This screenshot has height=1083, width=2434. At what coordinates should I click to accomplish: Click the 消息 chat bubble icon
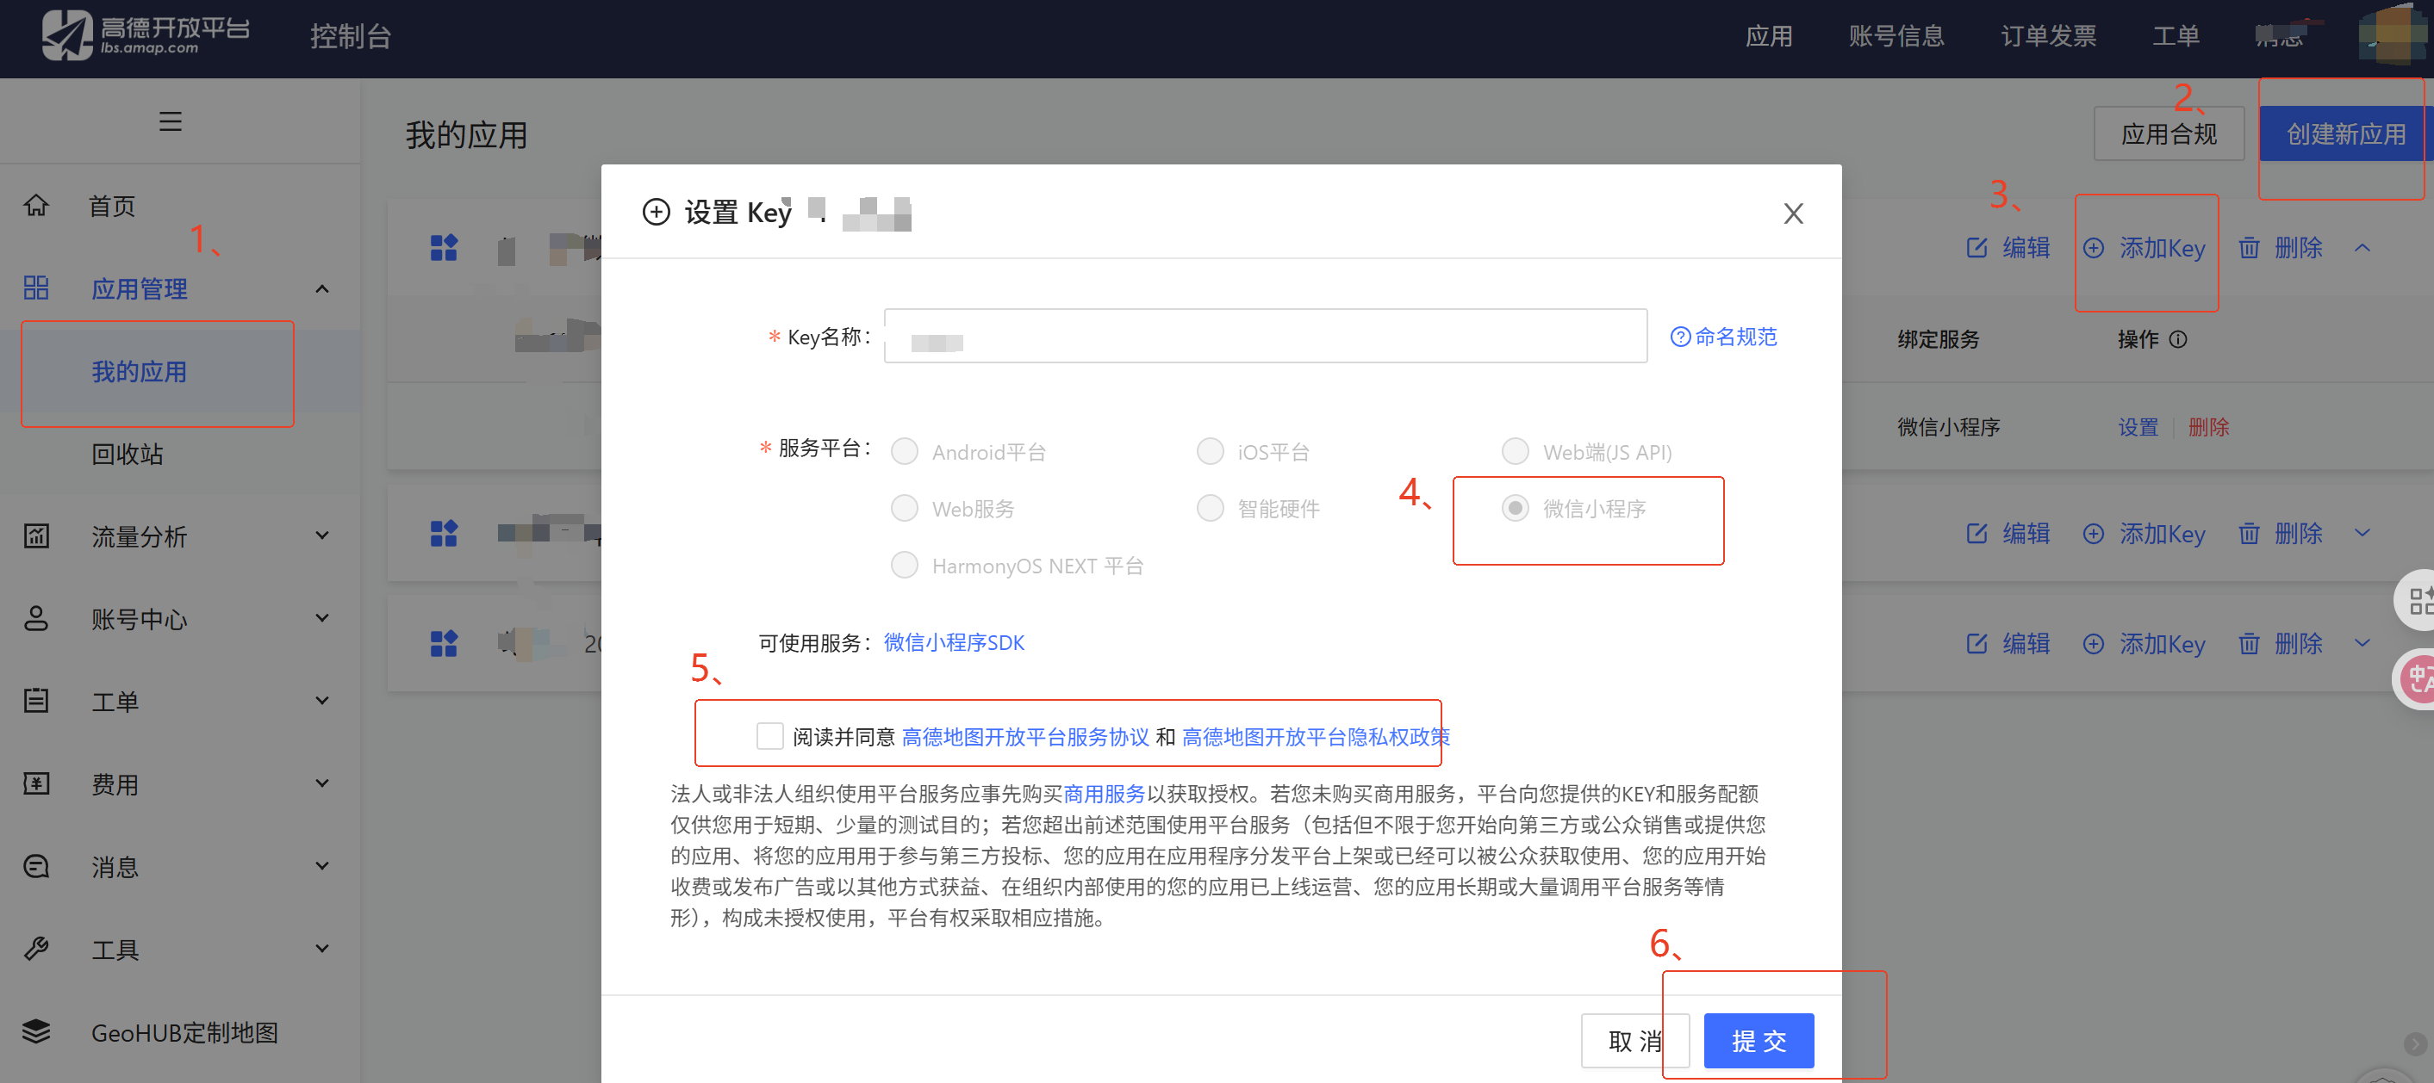(x=36, y=866)
